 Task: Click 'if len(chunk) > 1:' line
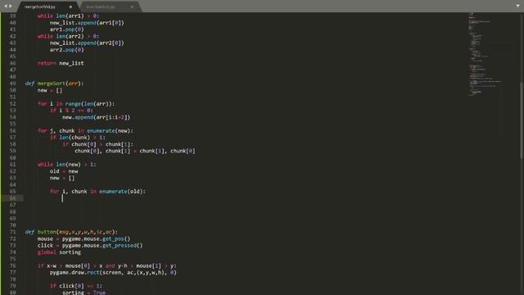pyautogui.click(x=78, y=138)
